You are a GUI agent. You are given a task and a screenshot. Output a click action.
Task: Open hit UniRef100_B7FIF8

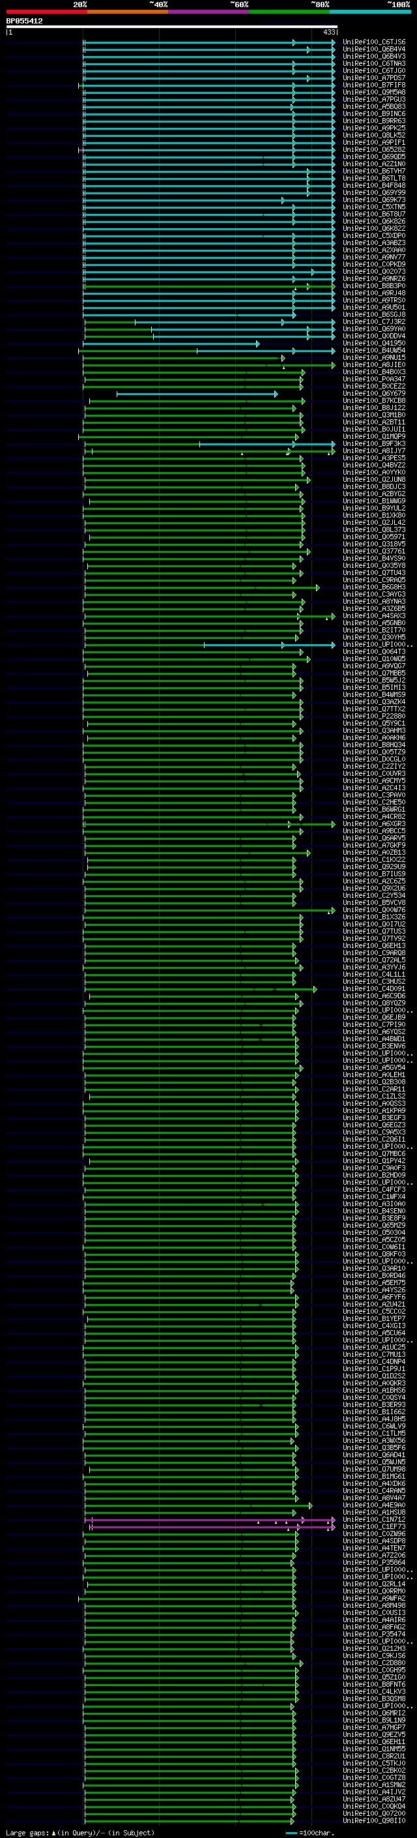click(374, 85)
